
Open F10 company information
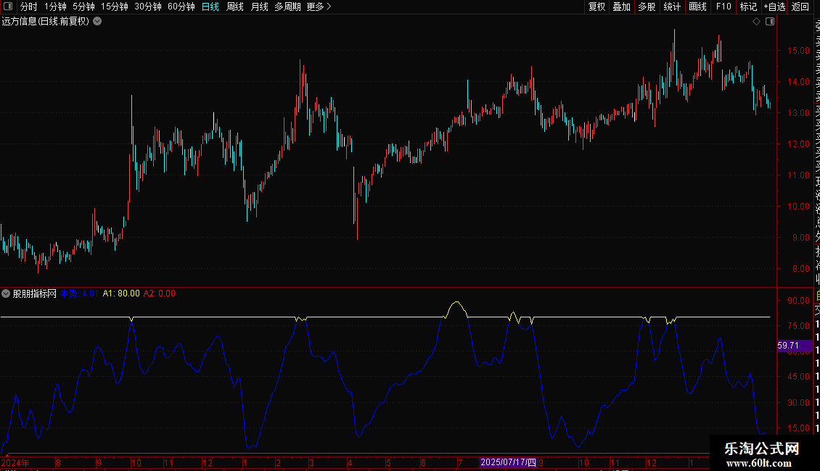pos(723,7)
